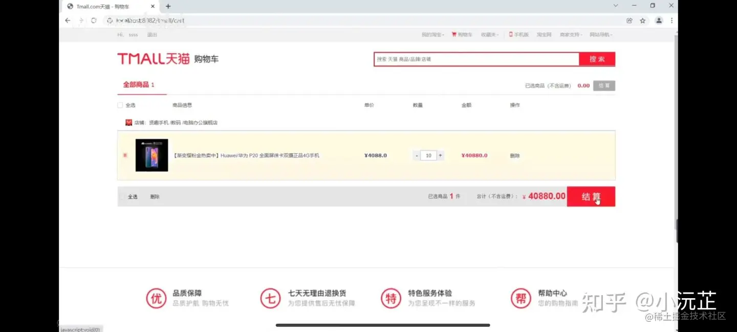The image size is (737, 332).
Task: Open the 手机版 link with phone icon
Action: [518, 35]
